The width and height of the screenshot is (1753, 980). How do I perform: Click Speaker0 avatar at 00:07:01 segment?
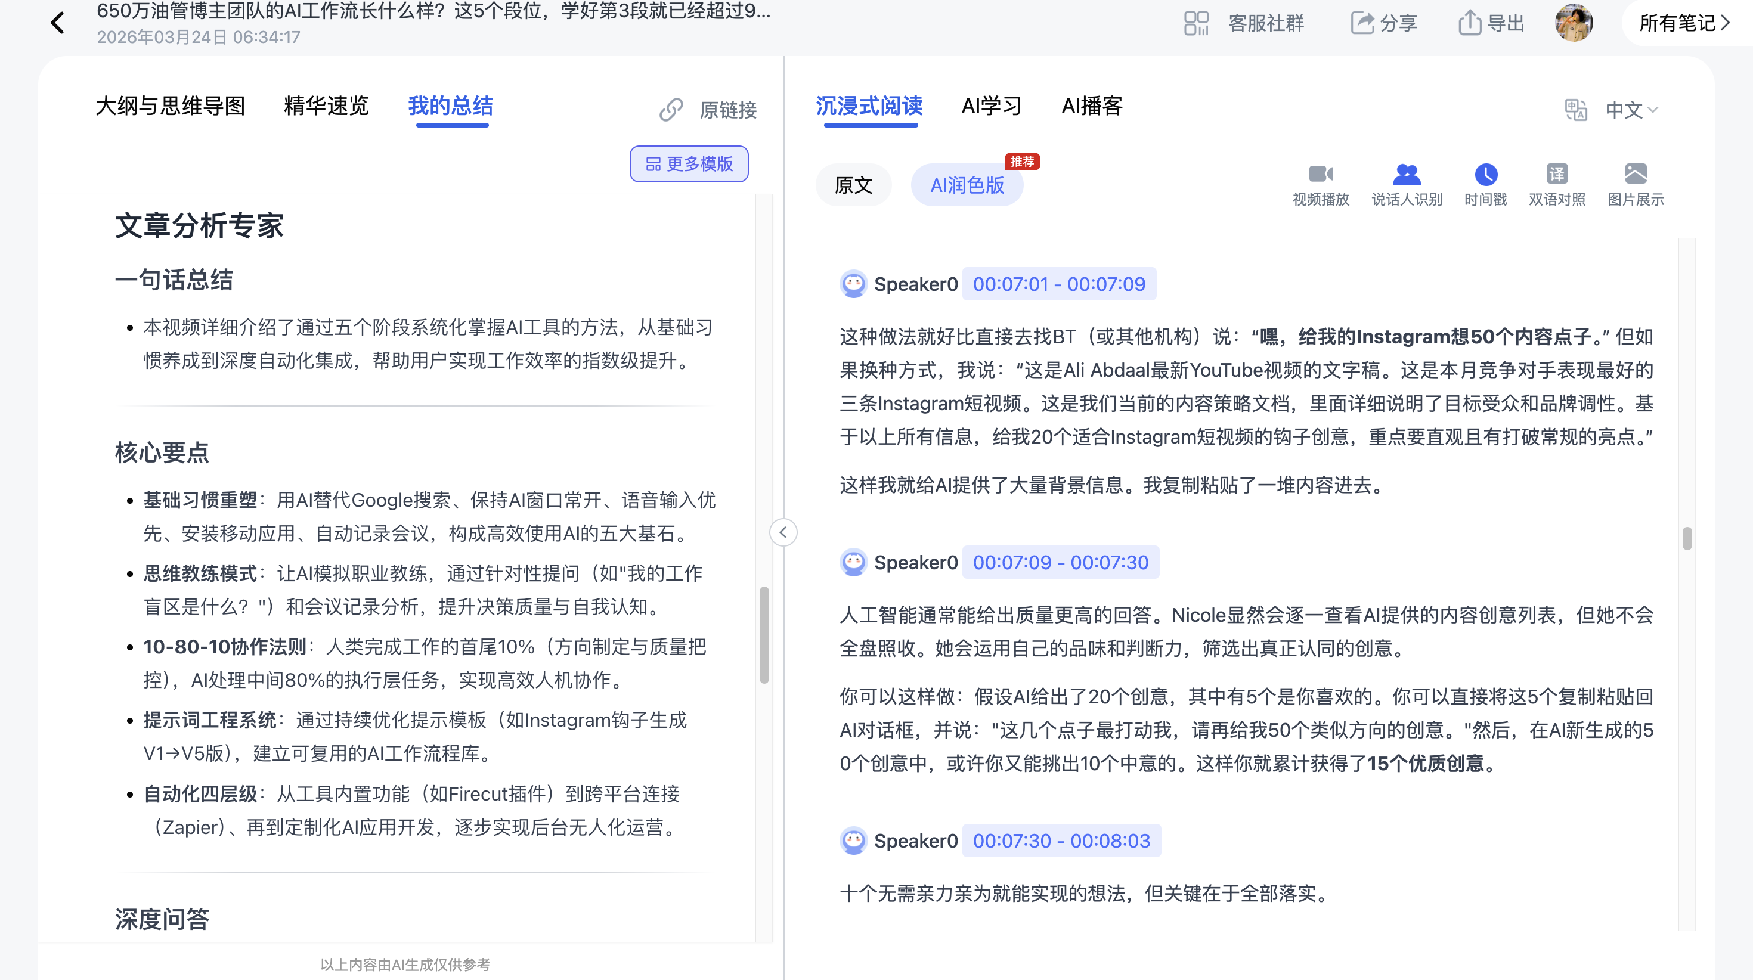[853, 284]
